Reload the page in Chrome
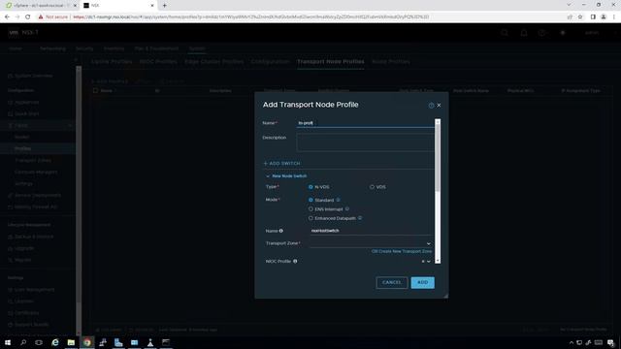Viewport: 621px width, 349px height. (x=28, y=17)
